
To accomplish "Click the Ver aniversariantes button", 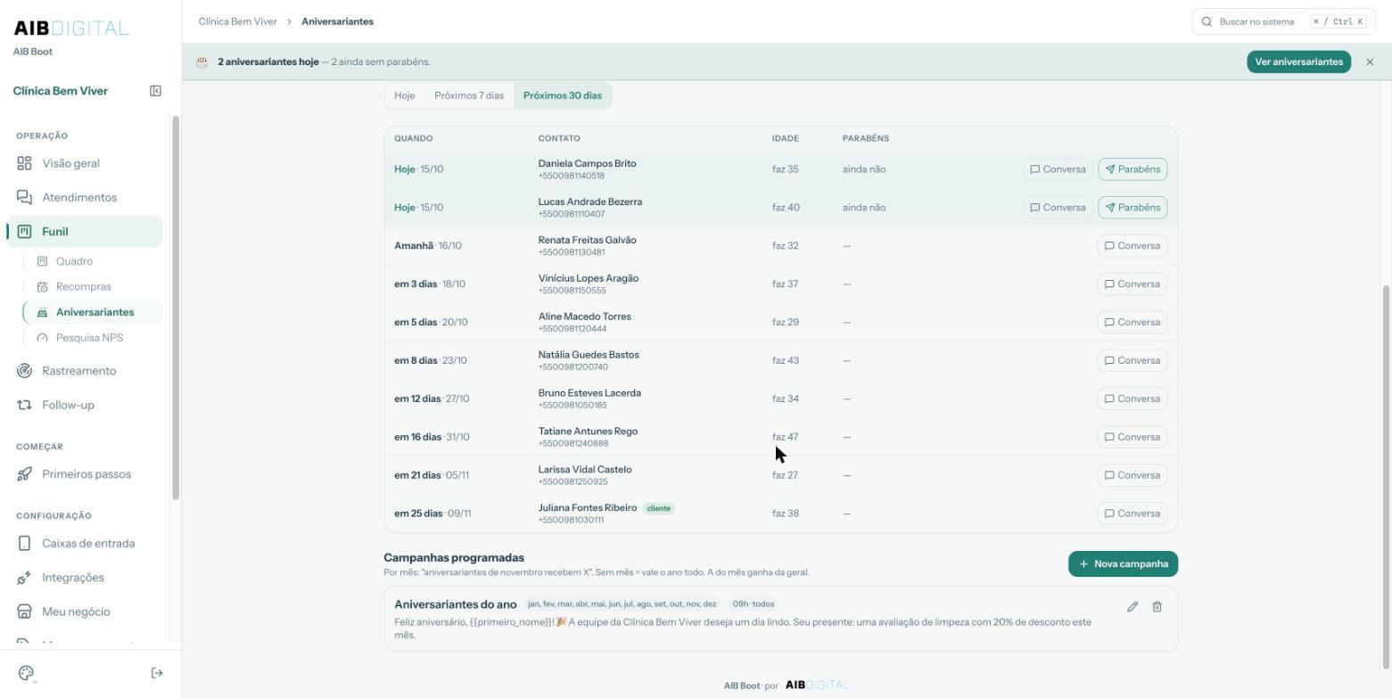I will click(1299, 62).
